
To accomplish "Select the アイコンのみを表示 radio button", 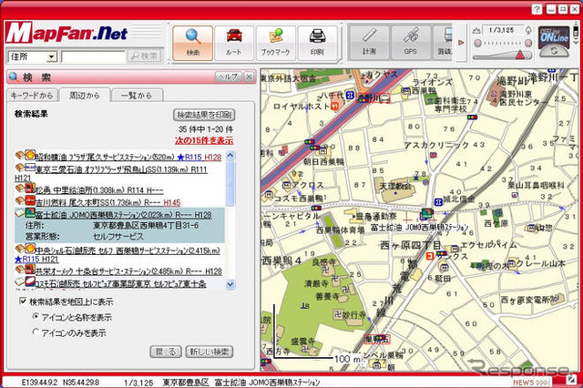I will tap(36, 332).
